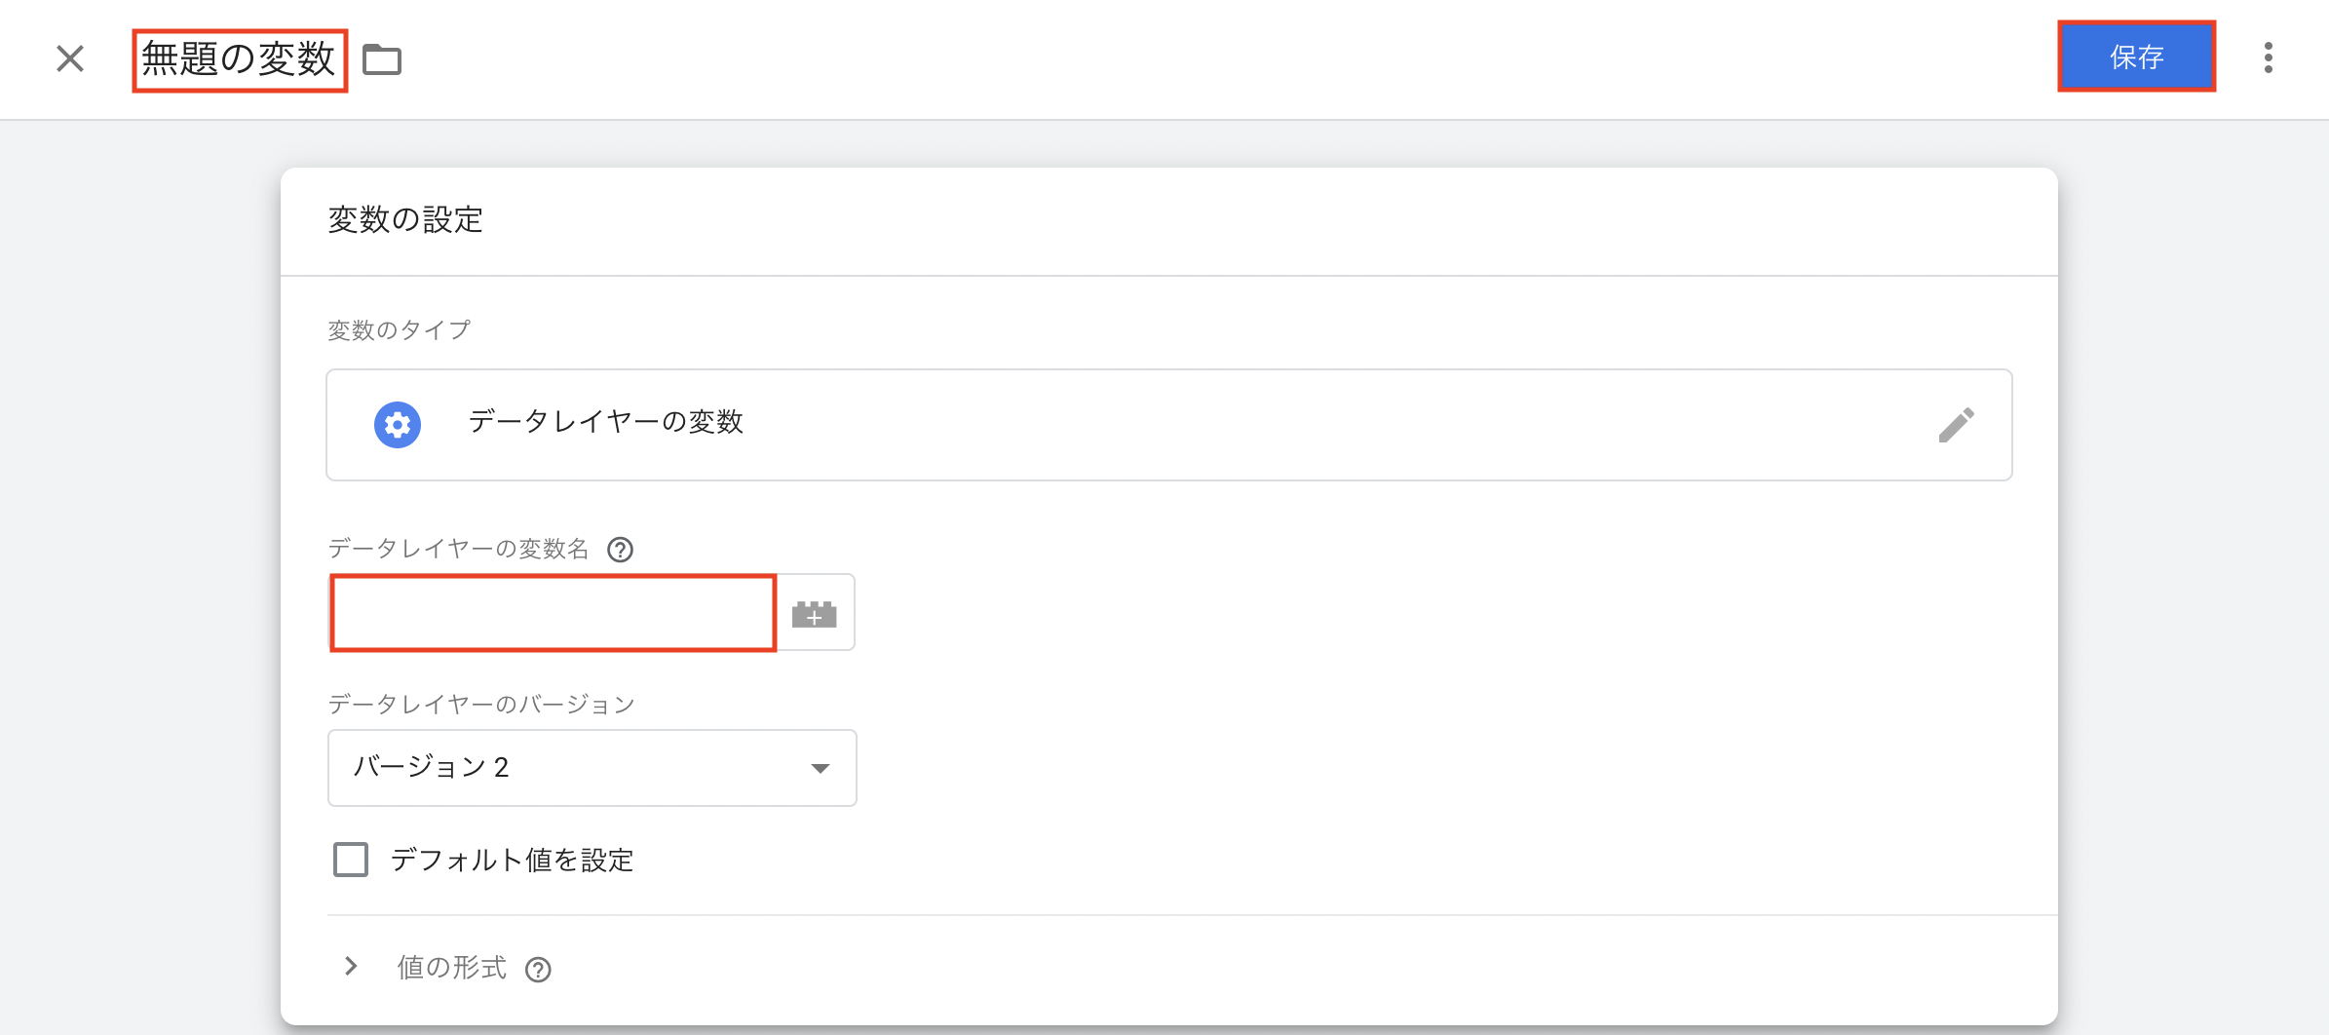Click the help icon beside データレイヤーの変数名
This screenshot has height=1035, width=2329.
pos(621,550)
